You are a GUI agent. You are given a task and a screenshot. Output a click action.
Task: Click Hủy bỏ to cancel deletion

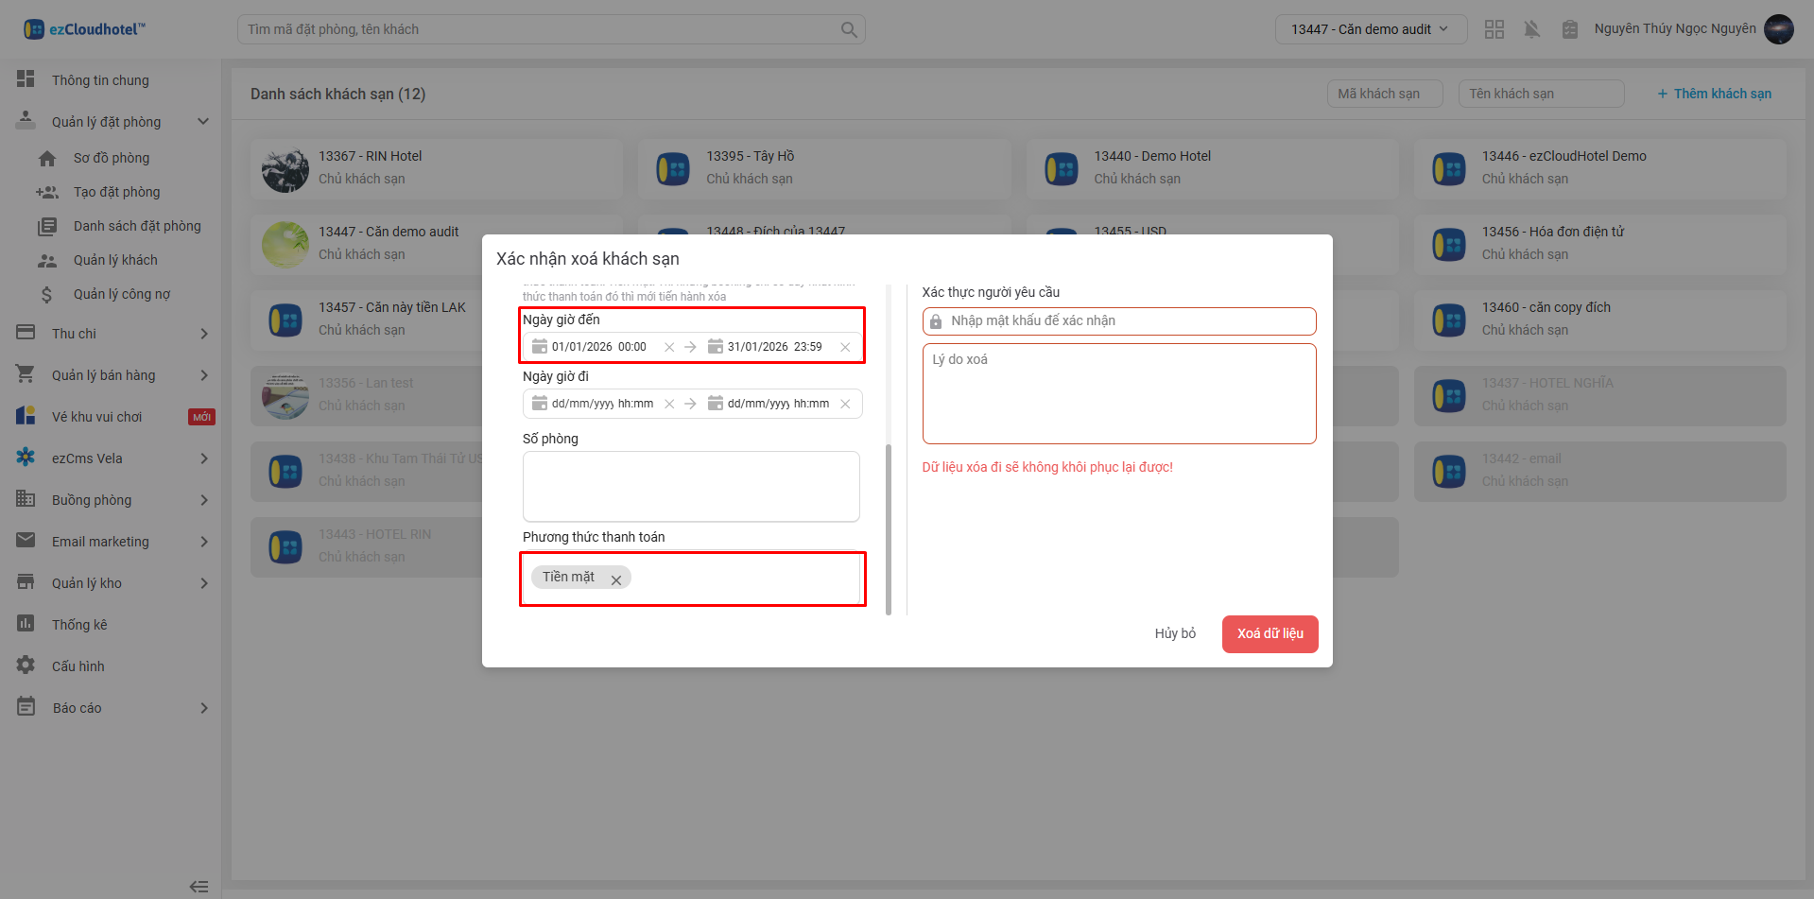tap(1175, 633)
